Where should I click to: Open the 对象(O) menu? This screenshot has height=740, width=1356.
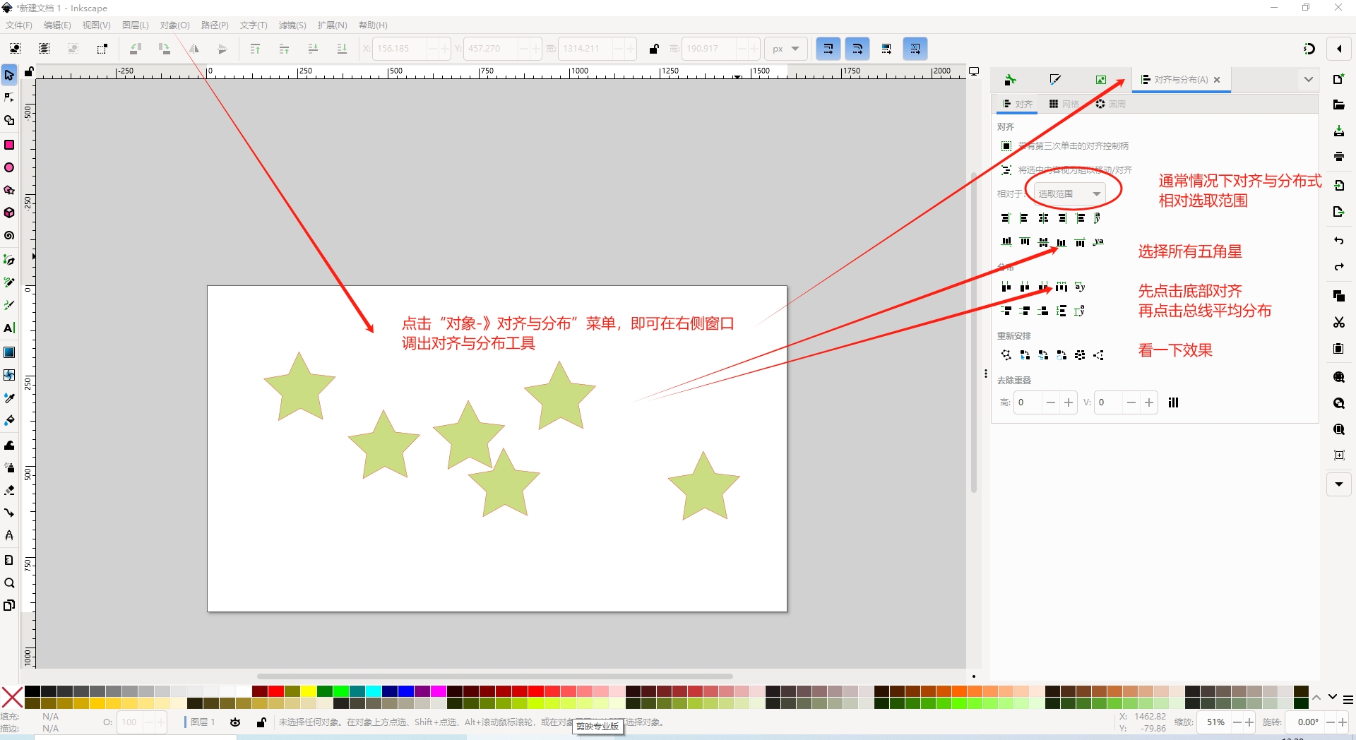click(x=174, y=25)
